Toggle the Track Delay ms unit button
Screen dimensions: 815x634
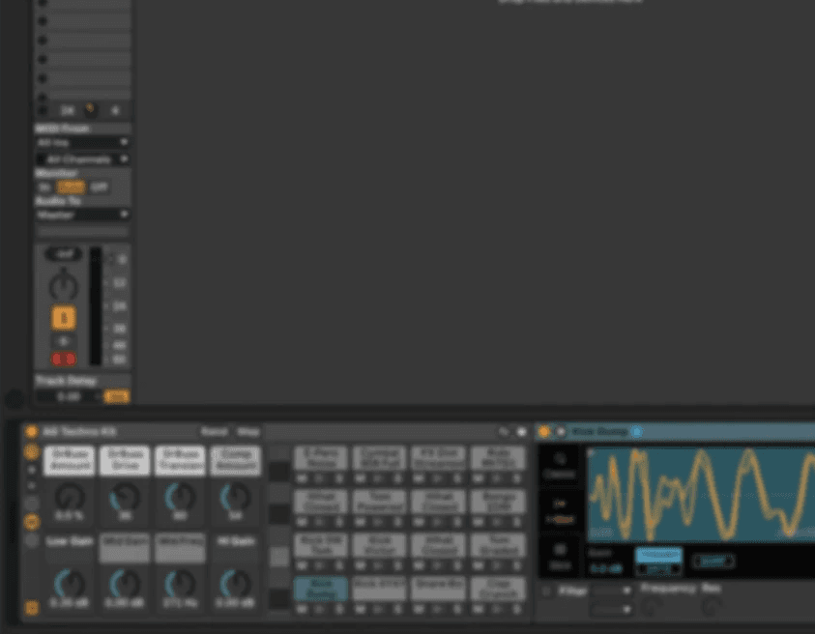pos(116,396)
